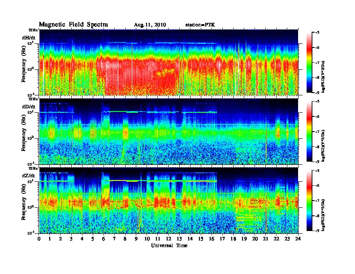Click hour tick label 12 on time axis

pos(169,239)
